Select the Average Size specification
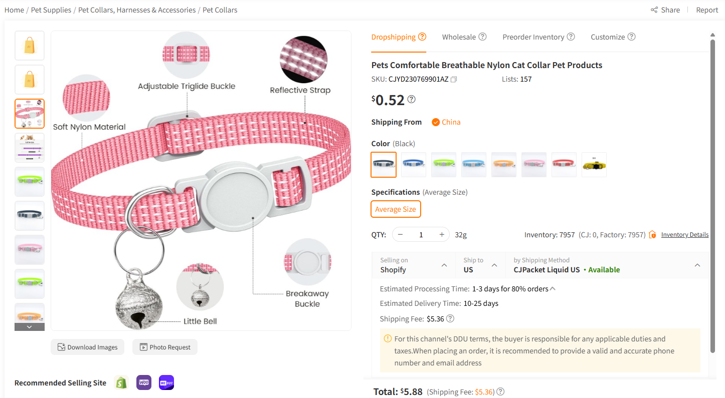The width and height of the screenshot is (725, 398). pos(396,209)
